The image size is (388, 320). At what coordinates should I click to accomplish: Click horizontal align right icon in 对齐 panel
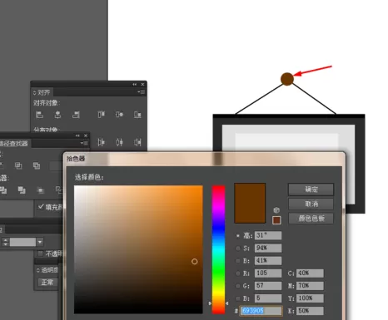tap(76, 115)
